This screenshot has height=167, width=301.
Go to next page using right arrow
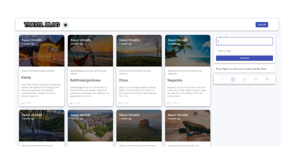[x=267, y=79]
